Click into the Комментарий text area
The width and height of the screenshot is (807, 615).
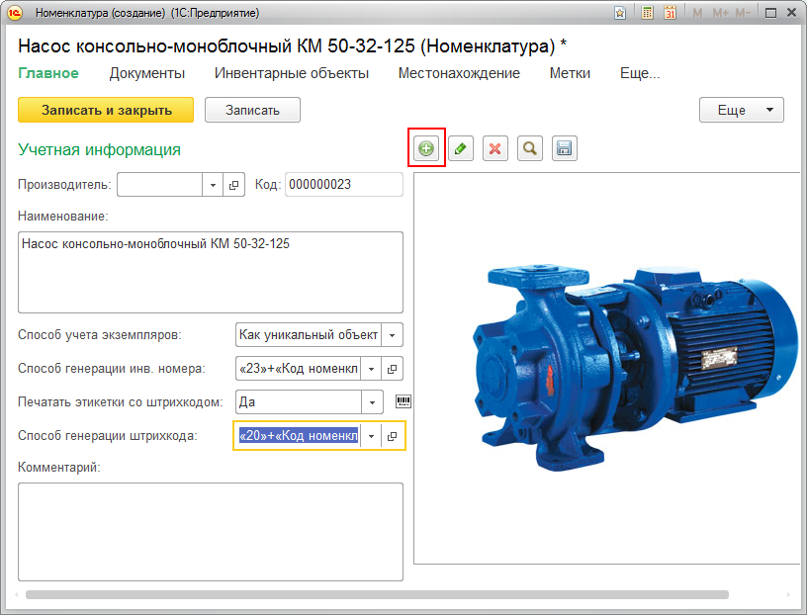click(211, 532)
